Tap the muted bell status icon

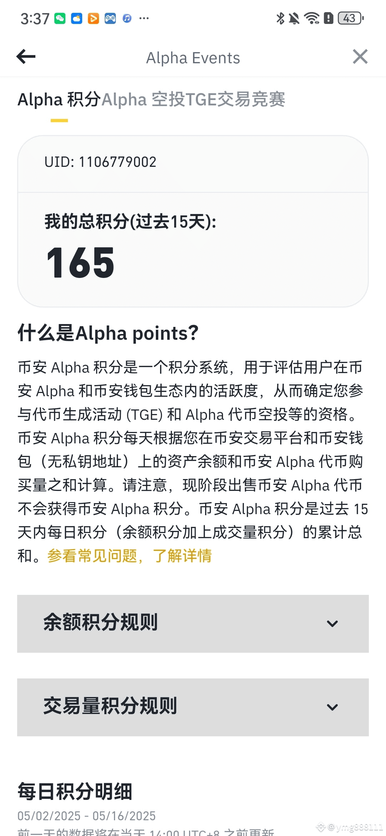click(x=294, y=18)
